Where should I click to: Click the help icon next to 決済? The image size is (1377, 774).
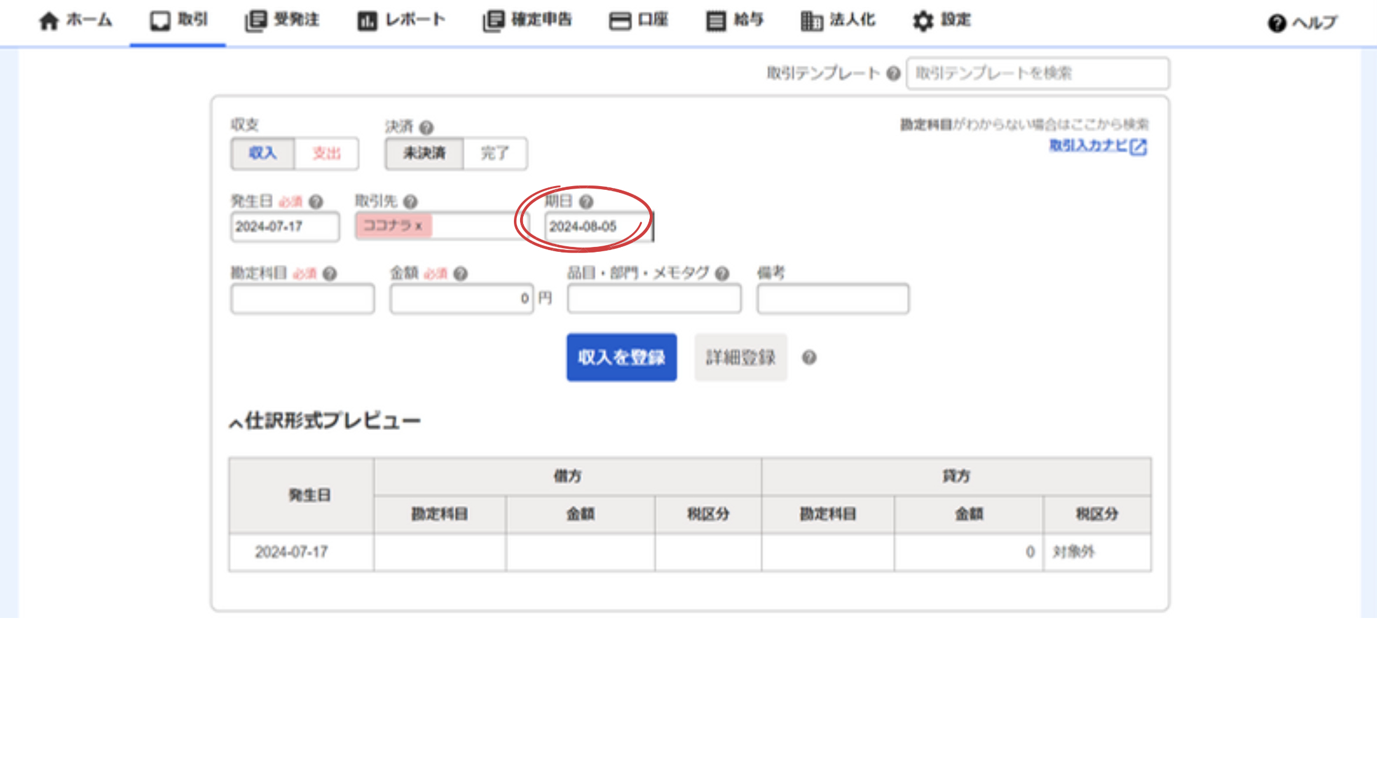coord(426,127)
